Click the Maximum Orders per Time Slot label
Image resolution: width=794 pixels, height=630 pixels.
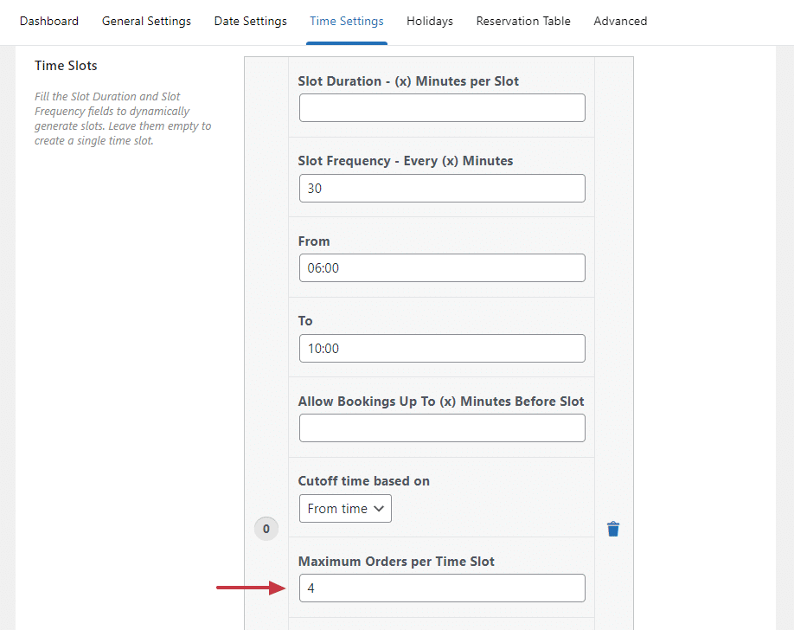(396, 562)
